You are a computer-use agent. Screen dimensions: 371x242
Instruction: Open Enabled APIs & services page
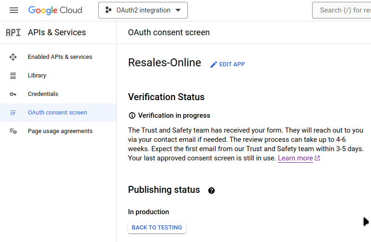coord(58,57)
